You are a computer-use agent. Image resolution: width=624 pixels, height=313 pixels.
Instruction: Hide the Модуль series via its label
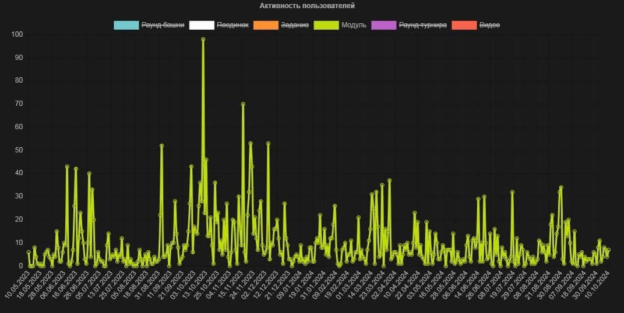pos(355,25)
